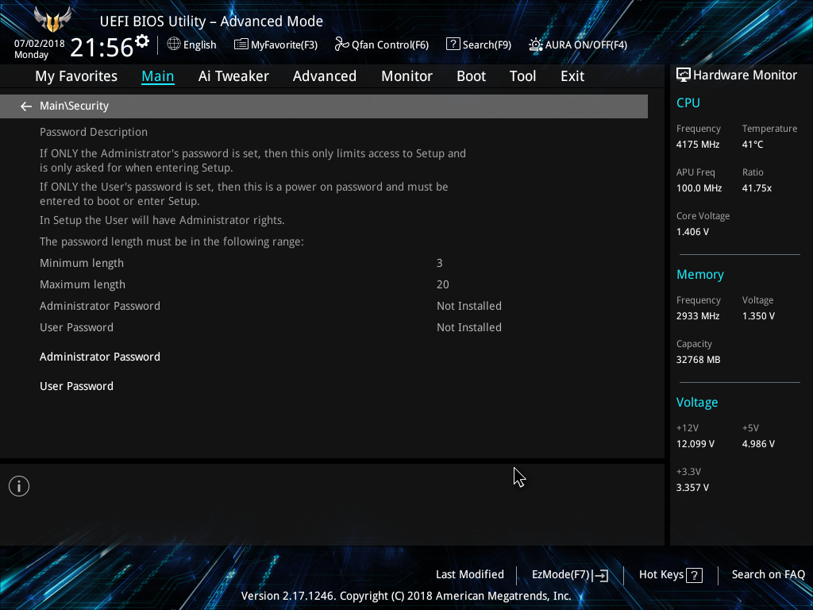
Task: Click the 07/02/2018 date
Action: (x=40, y=44)
